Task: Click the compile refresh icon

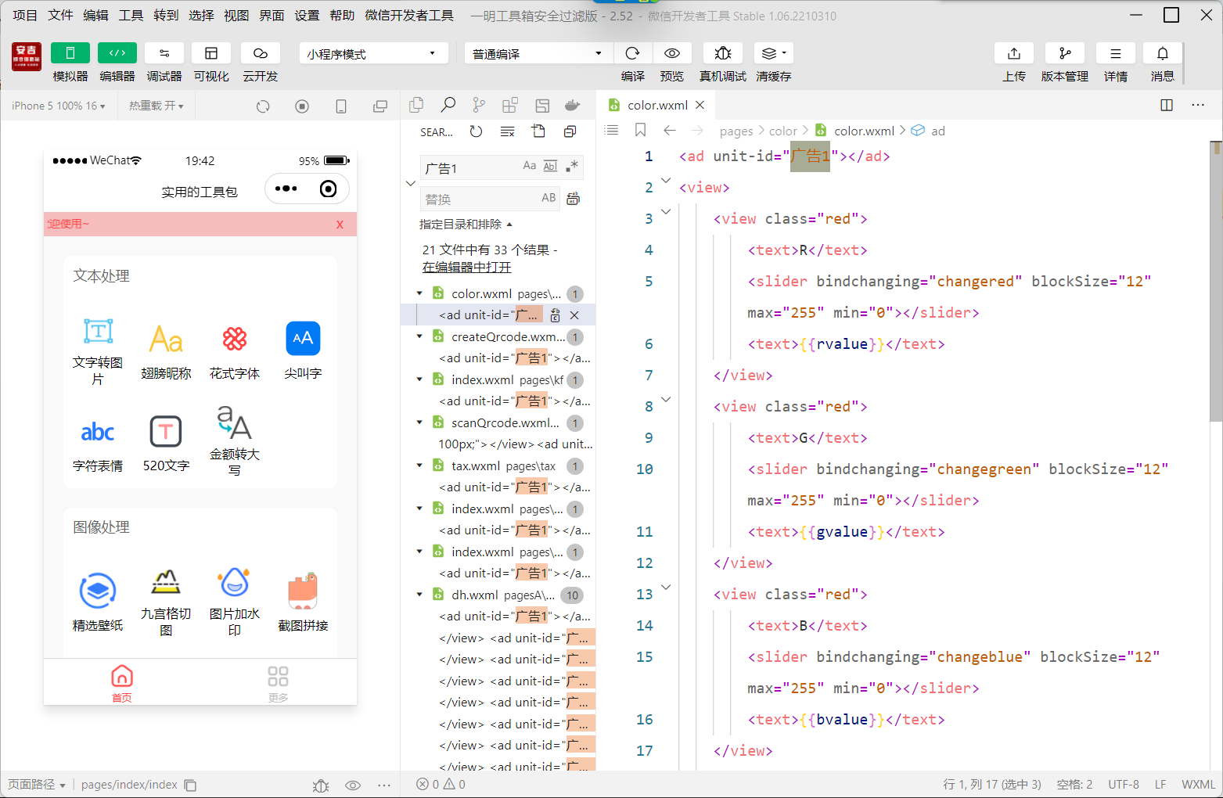Action: (633, 53)
